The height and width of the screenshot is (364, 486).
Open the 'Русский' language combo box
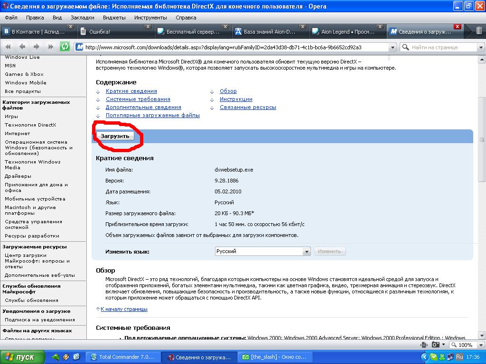click(x=262, y=251)
